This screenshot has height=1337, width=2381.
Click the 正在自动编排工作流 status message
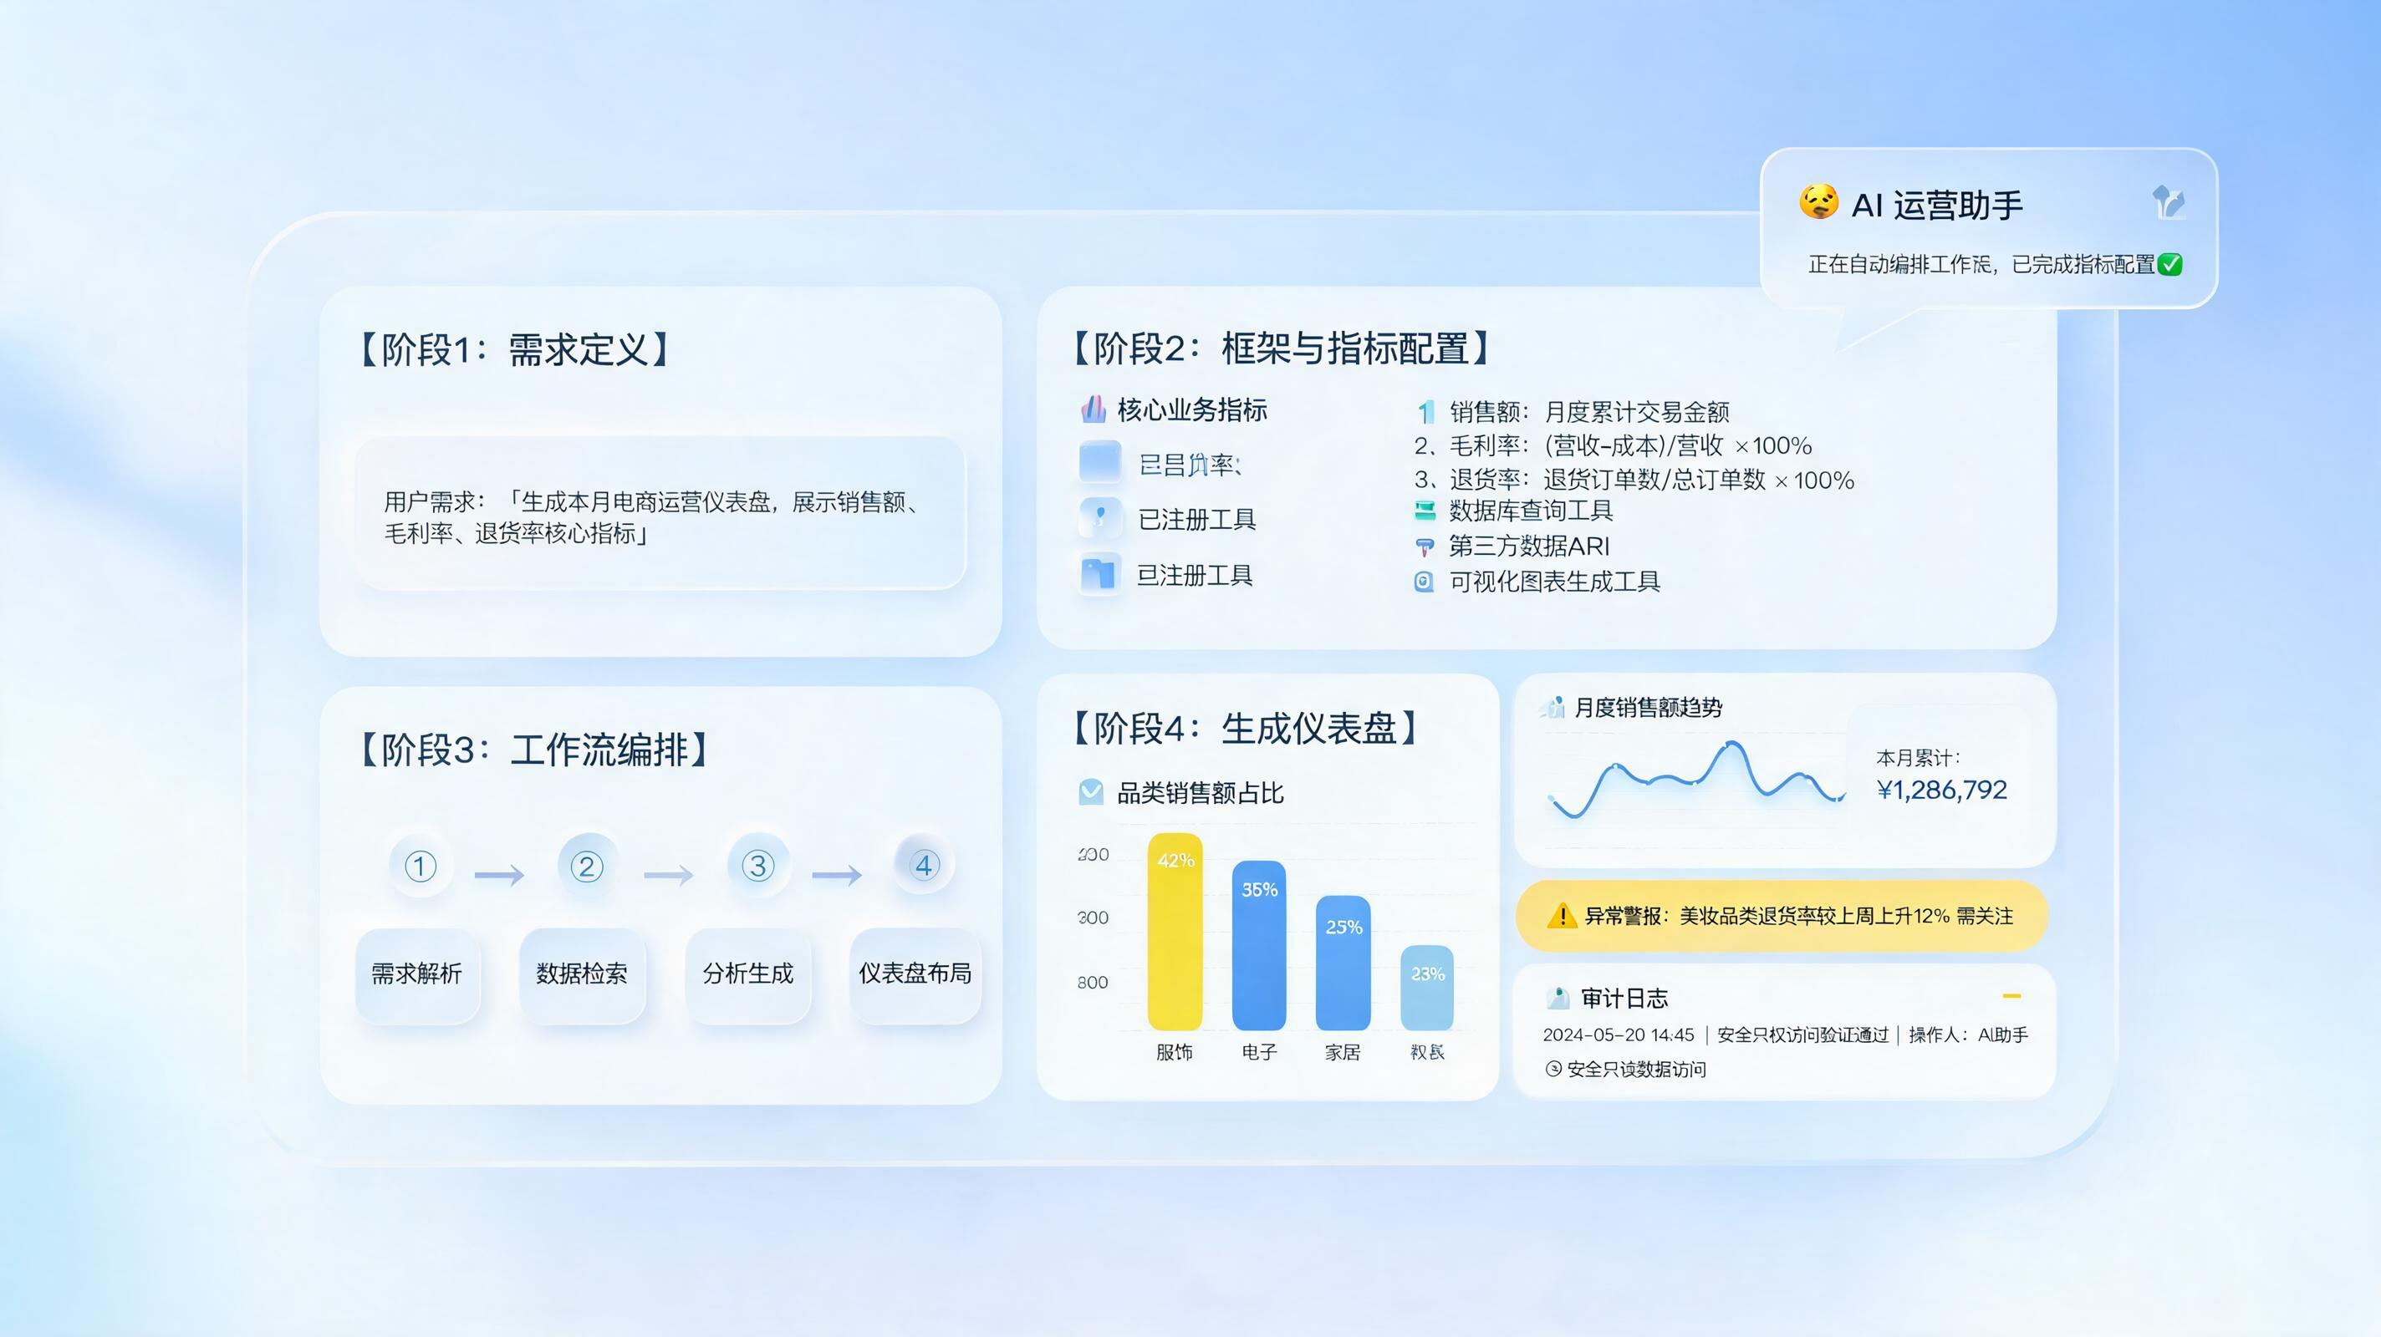pyautogui.click(x=1981, y=265)
